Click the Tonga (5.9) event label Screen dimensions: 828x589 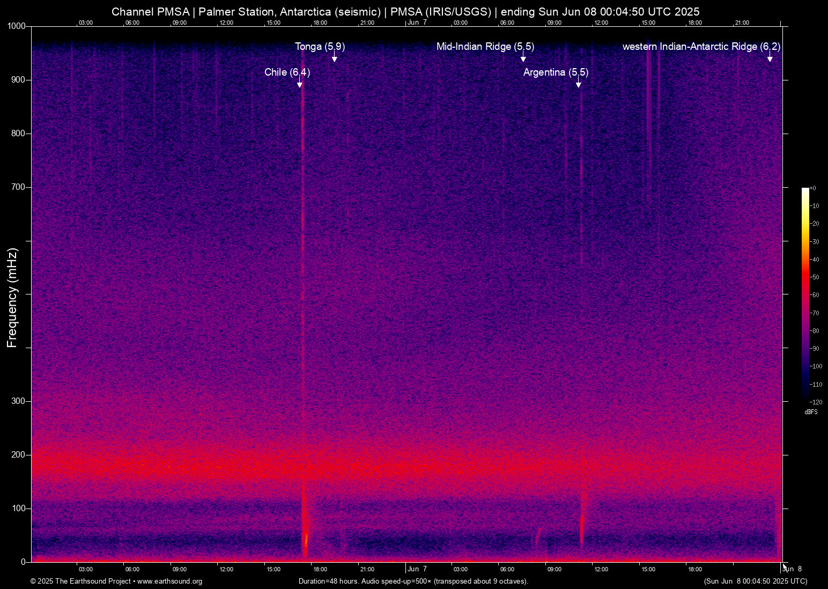click(320, 47)
